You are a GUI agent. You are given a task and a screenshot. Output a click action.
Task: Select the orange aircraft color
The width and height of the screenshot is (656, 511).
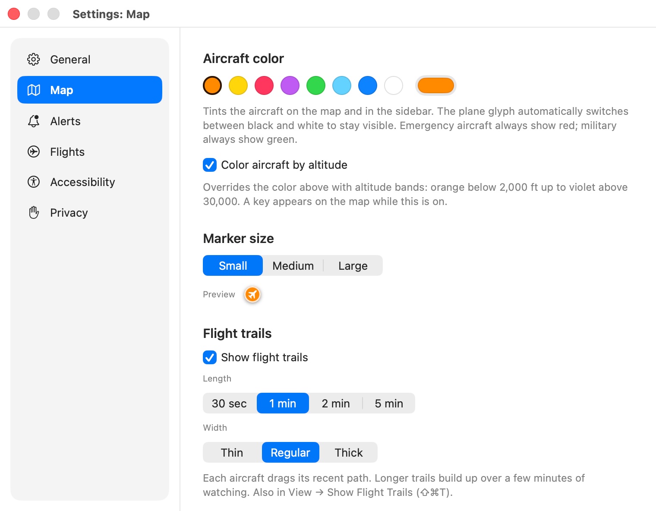[212, 85]
